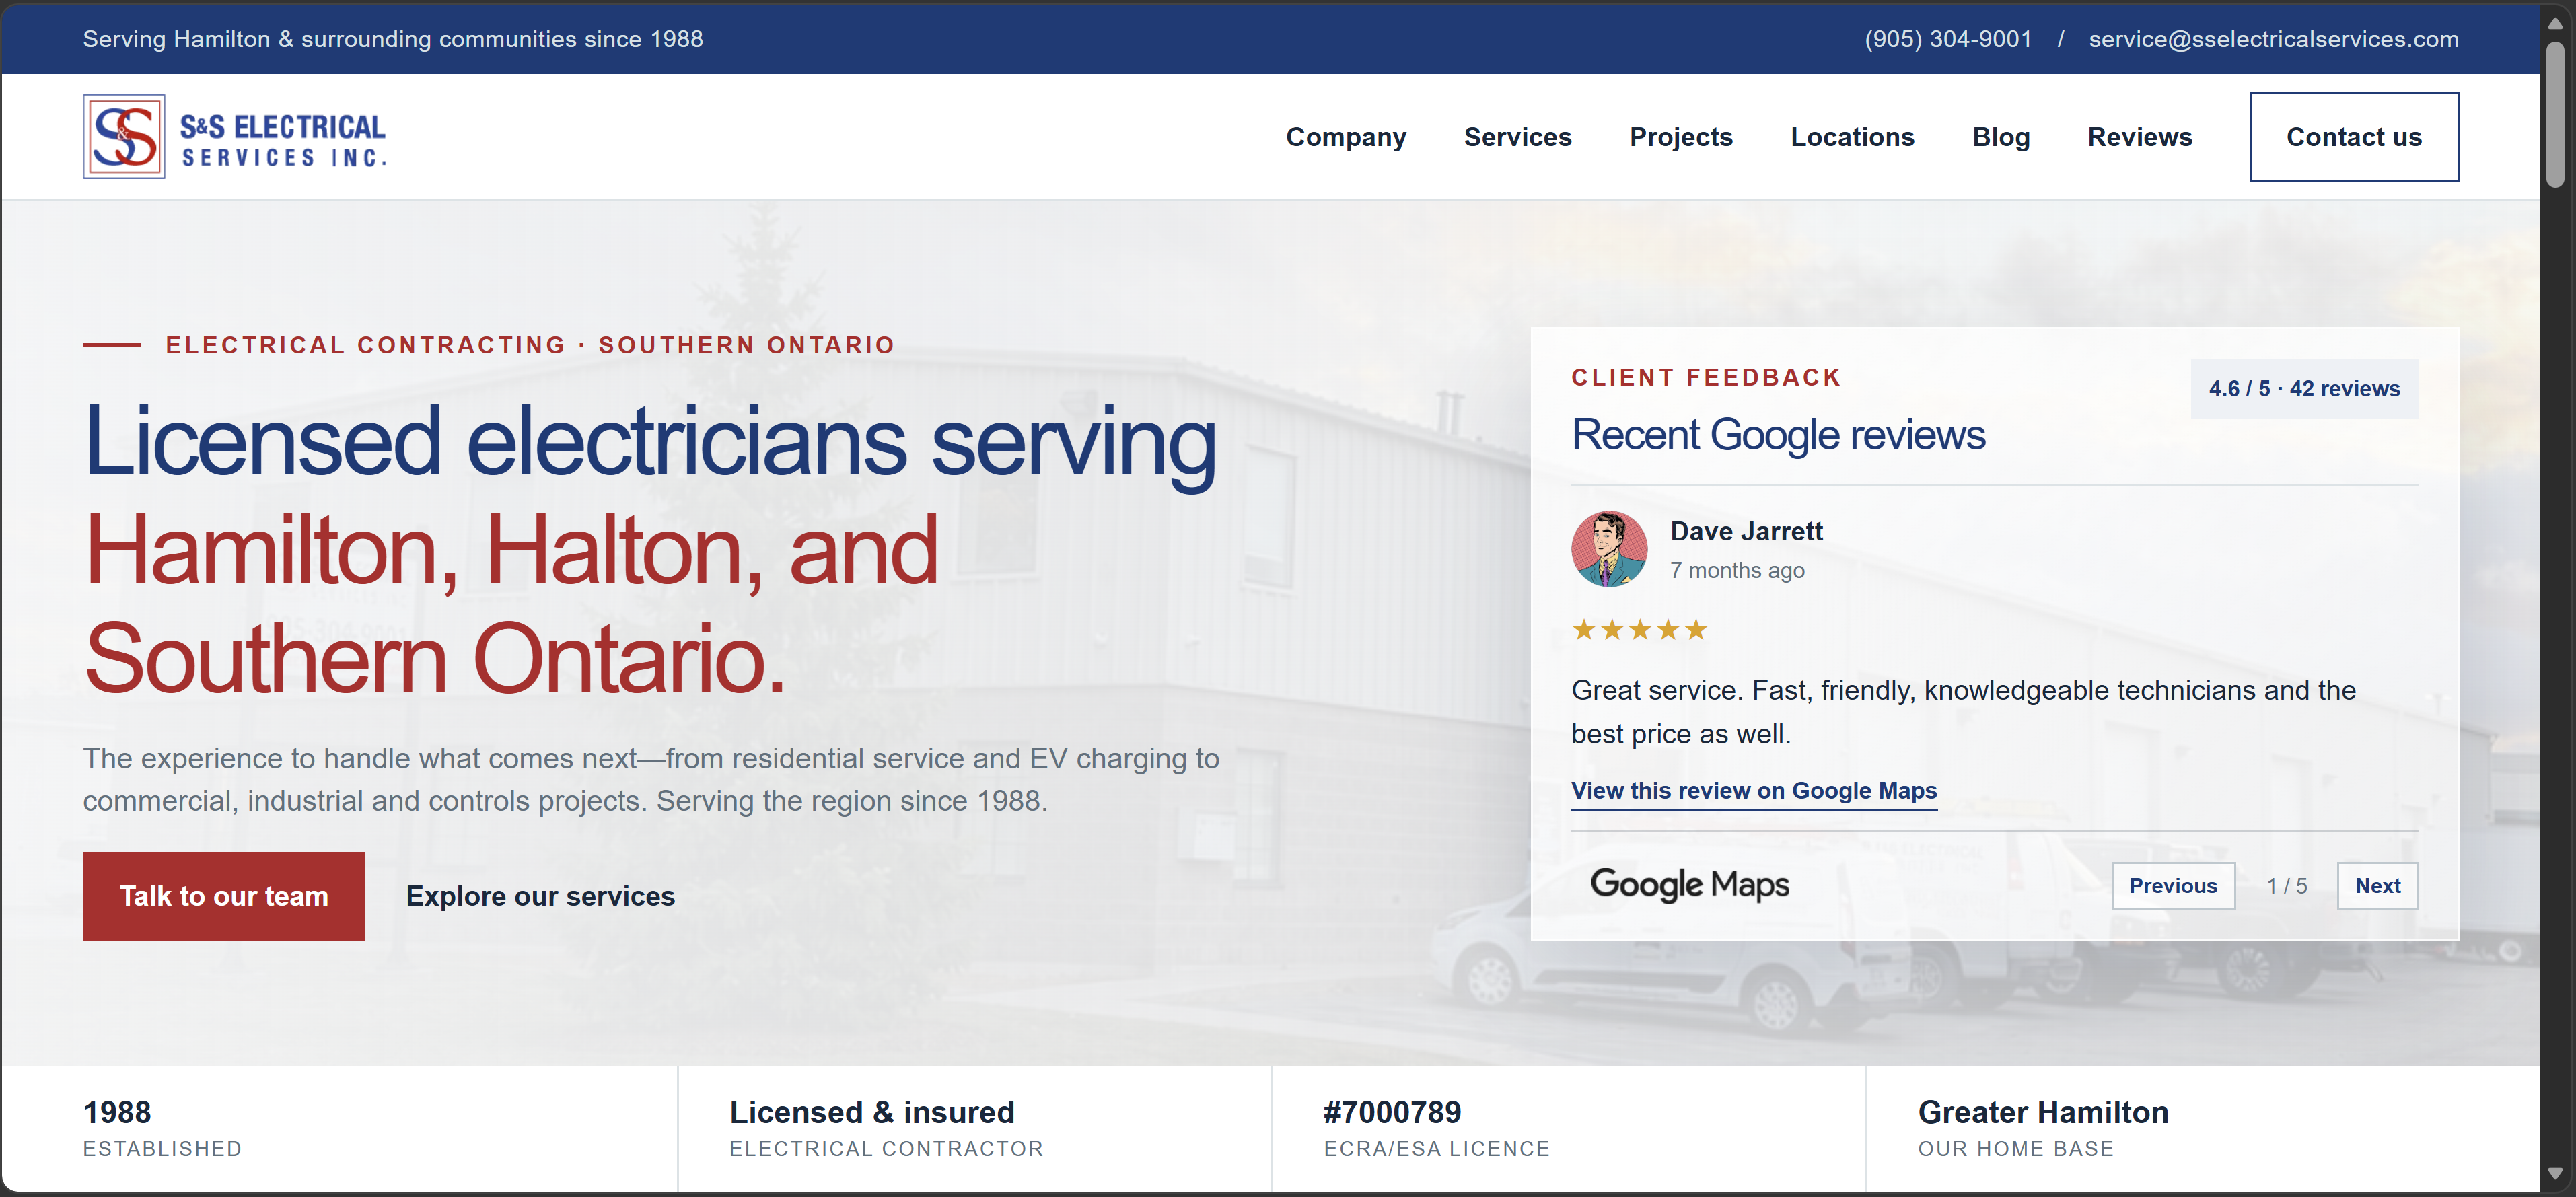Visit the Blog page
The height and width of the screenshot is (1197, 2576).
tap(2001, 137)
